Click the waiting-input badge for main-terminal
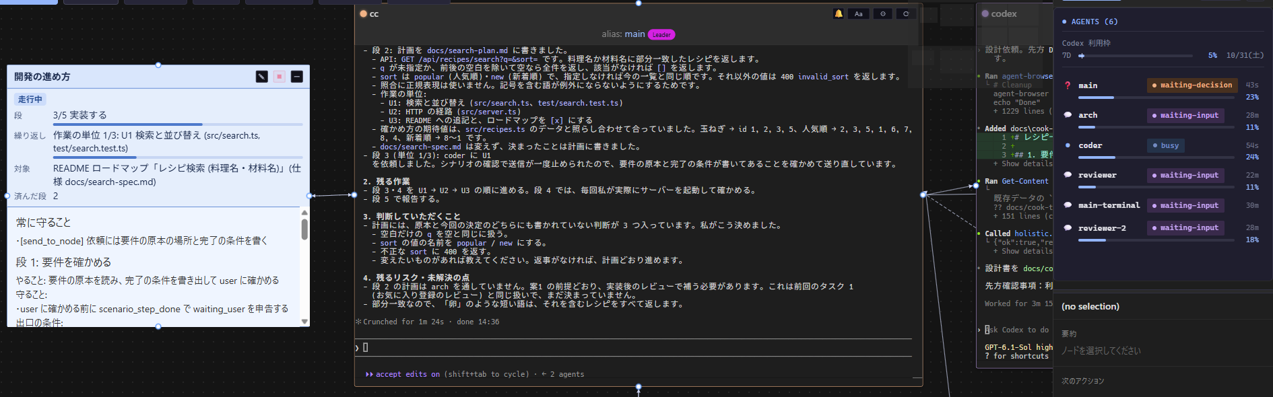This screenshot has height=397, width=1273. coord(1185,205)
